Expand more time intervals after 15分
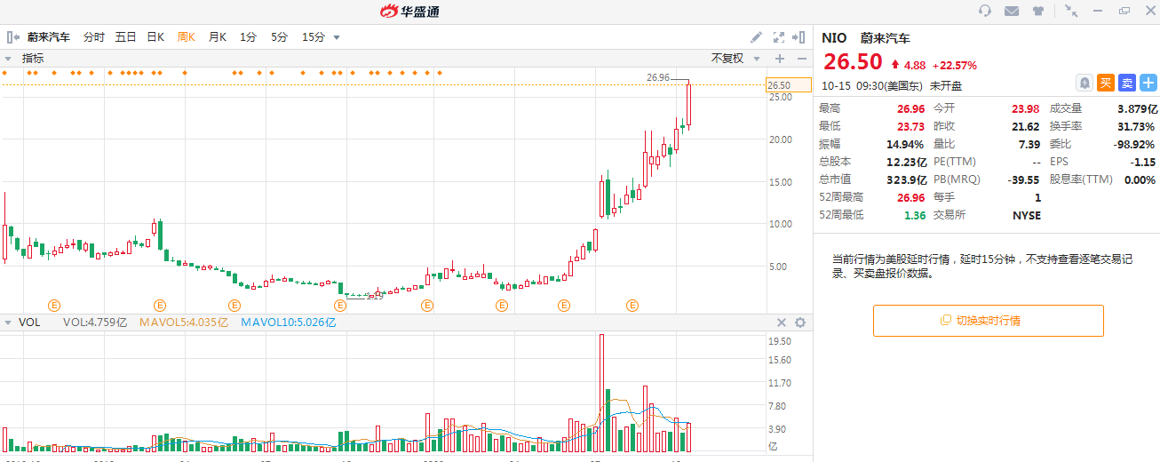The height and width of the screenshot is (462, 1160). (x=337, y=37)
